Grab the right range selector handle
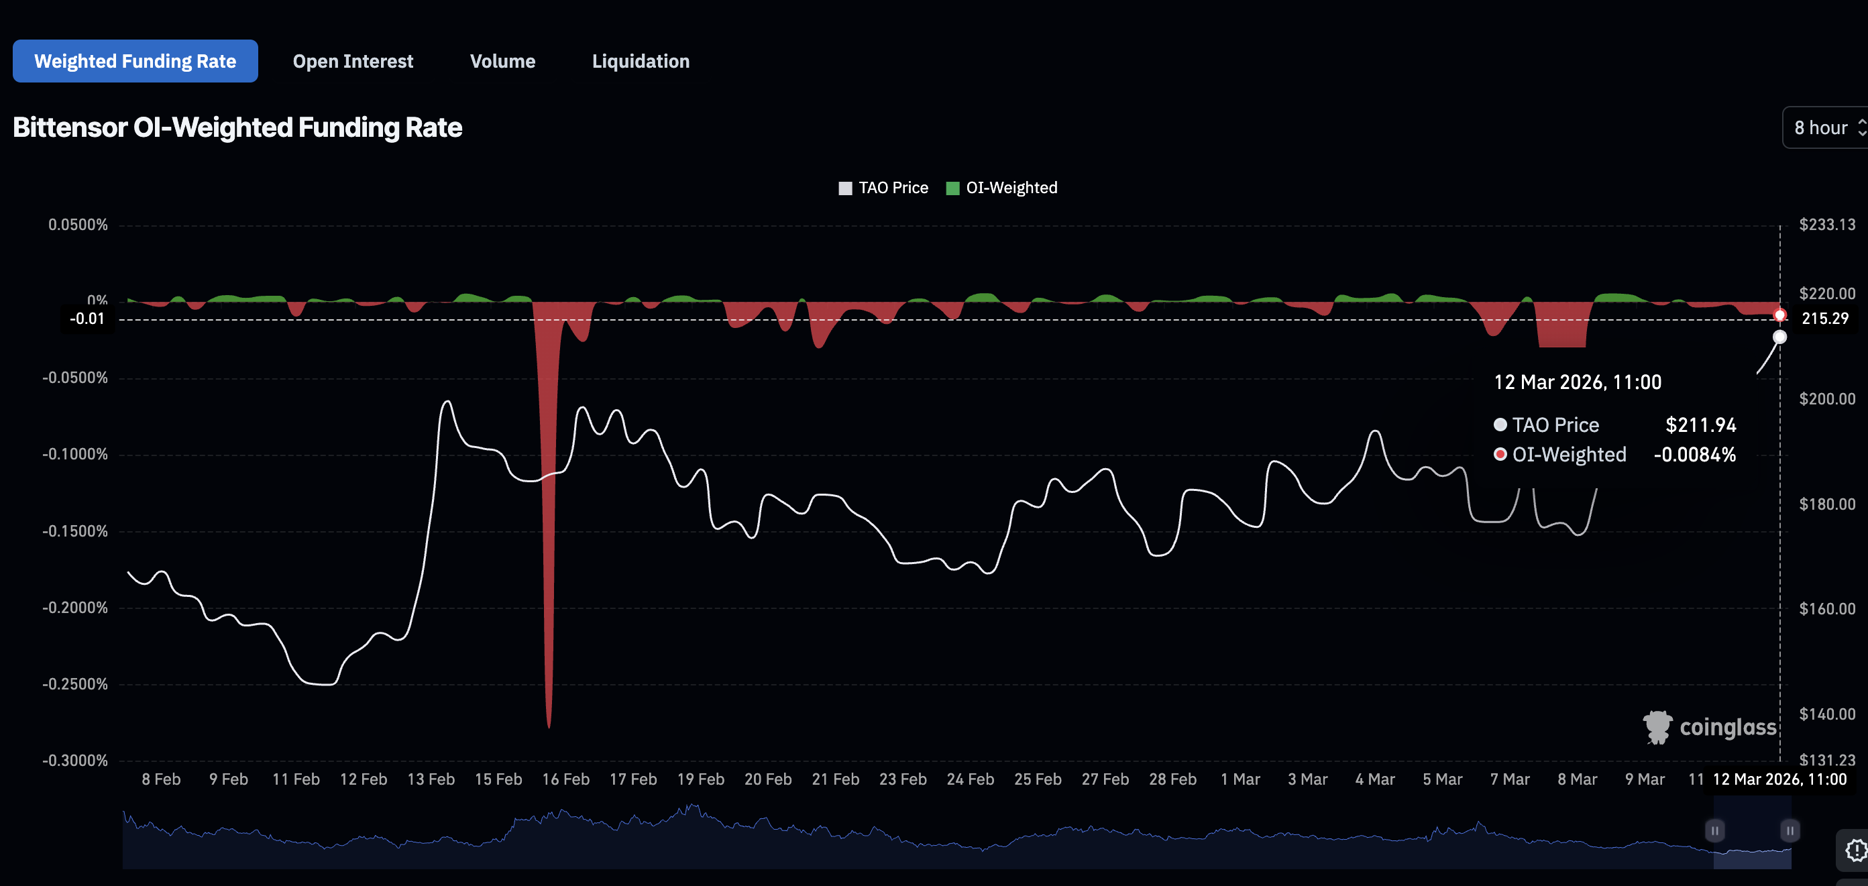 tap(1790, 830)
